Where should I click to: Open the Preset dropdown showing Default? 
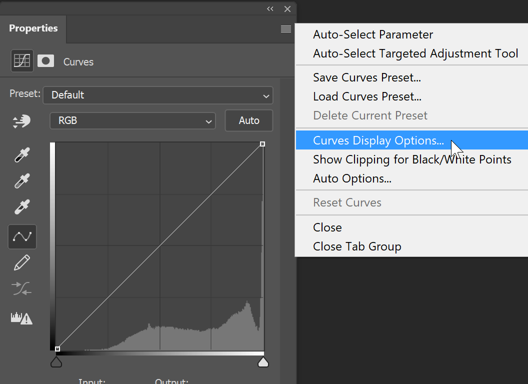coord(158,95)
